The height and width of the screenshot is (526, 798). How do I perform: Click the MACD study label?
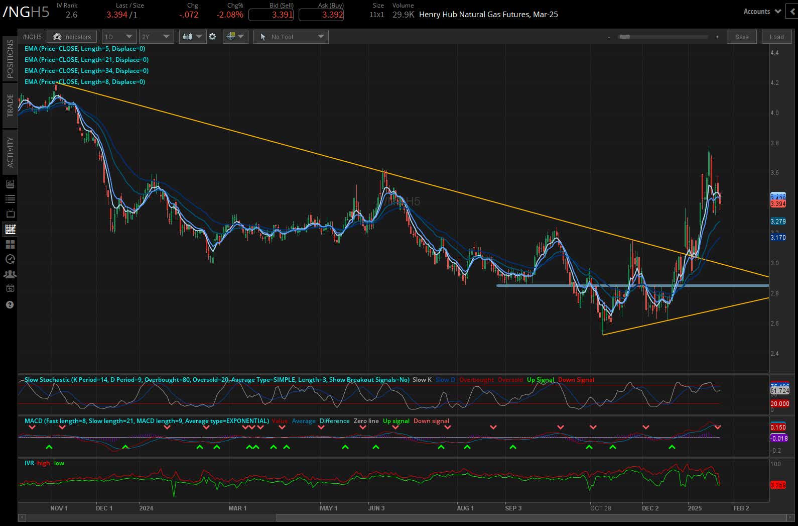tap(147, 421)
